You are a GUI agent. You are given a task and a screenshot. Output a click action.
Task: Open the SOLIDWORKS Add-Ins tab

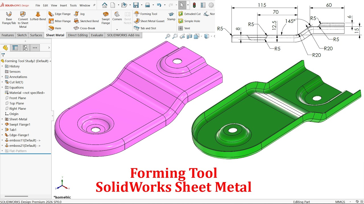click(123, 35)
